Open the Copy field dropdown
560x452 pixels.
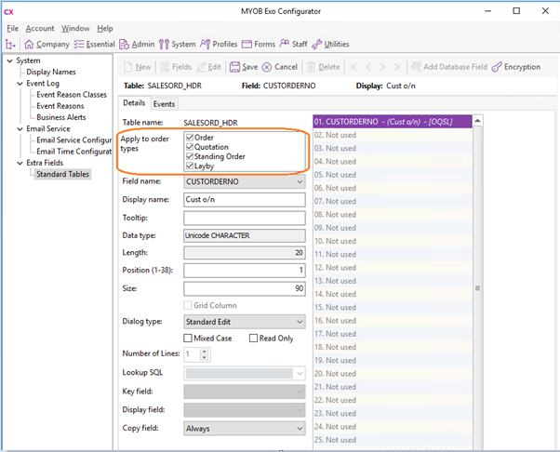(300, 429)
